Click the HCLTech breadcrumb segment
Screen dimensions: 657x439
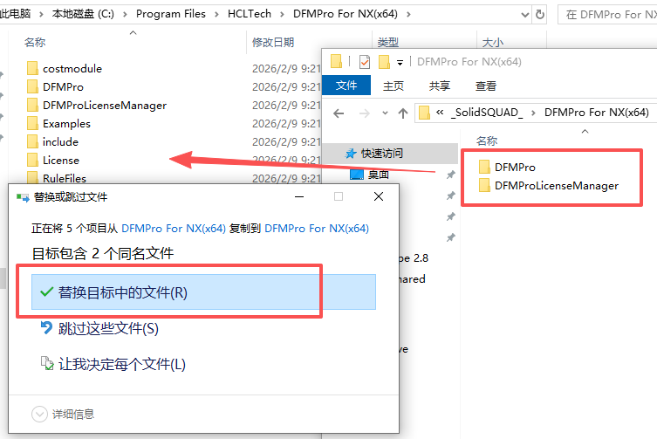tap(250, 14)
